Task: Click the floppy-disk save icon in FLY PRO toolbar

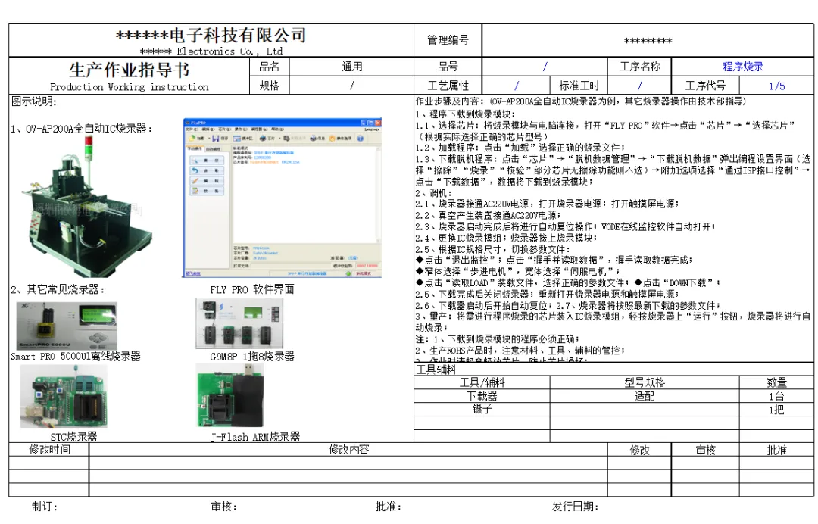Action: [215, 138]
